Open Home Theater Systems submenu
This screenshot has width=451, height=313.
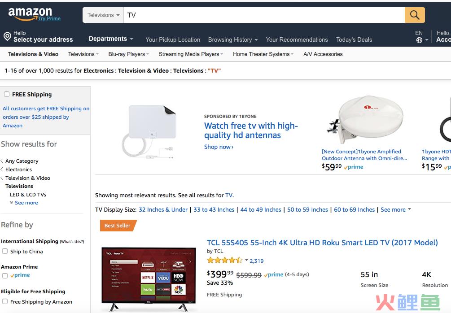pos(263,54)
